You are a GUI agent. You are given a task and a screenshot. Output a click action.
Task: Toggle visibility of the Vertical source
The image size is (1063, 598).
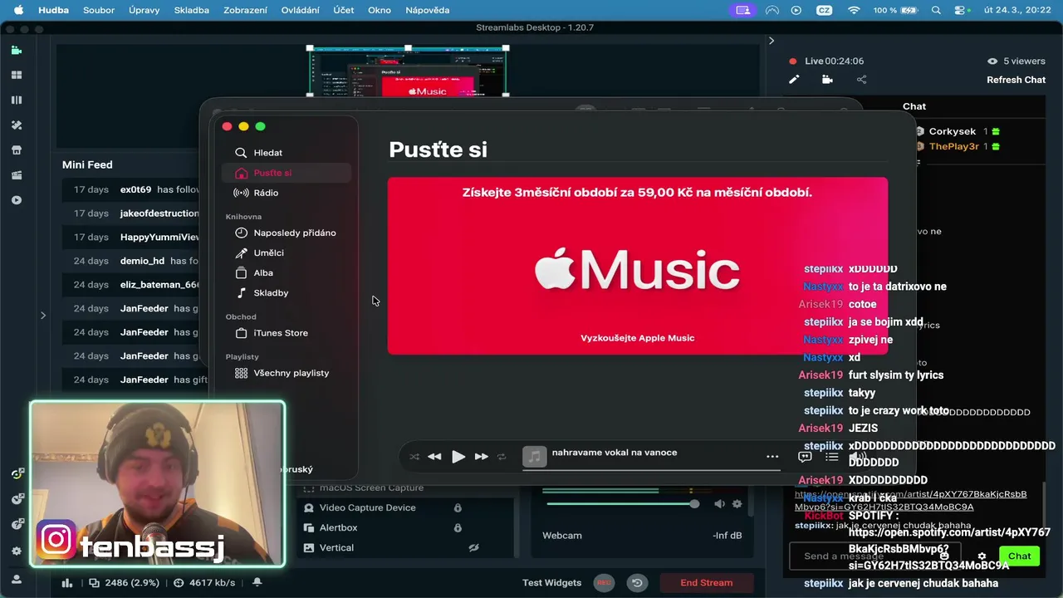tap(474, 547)
